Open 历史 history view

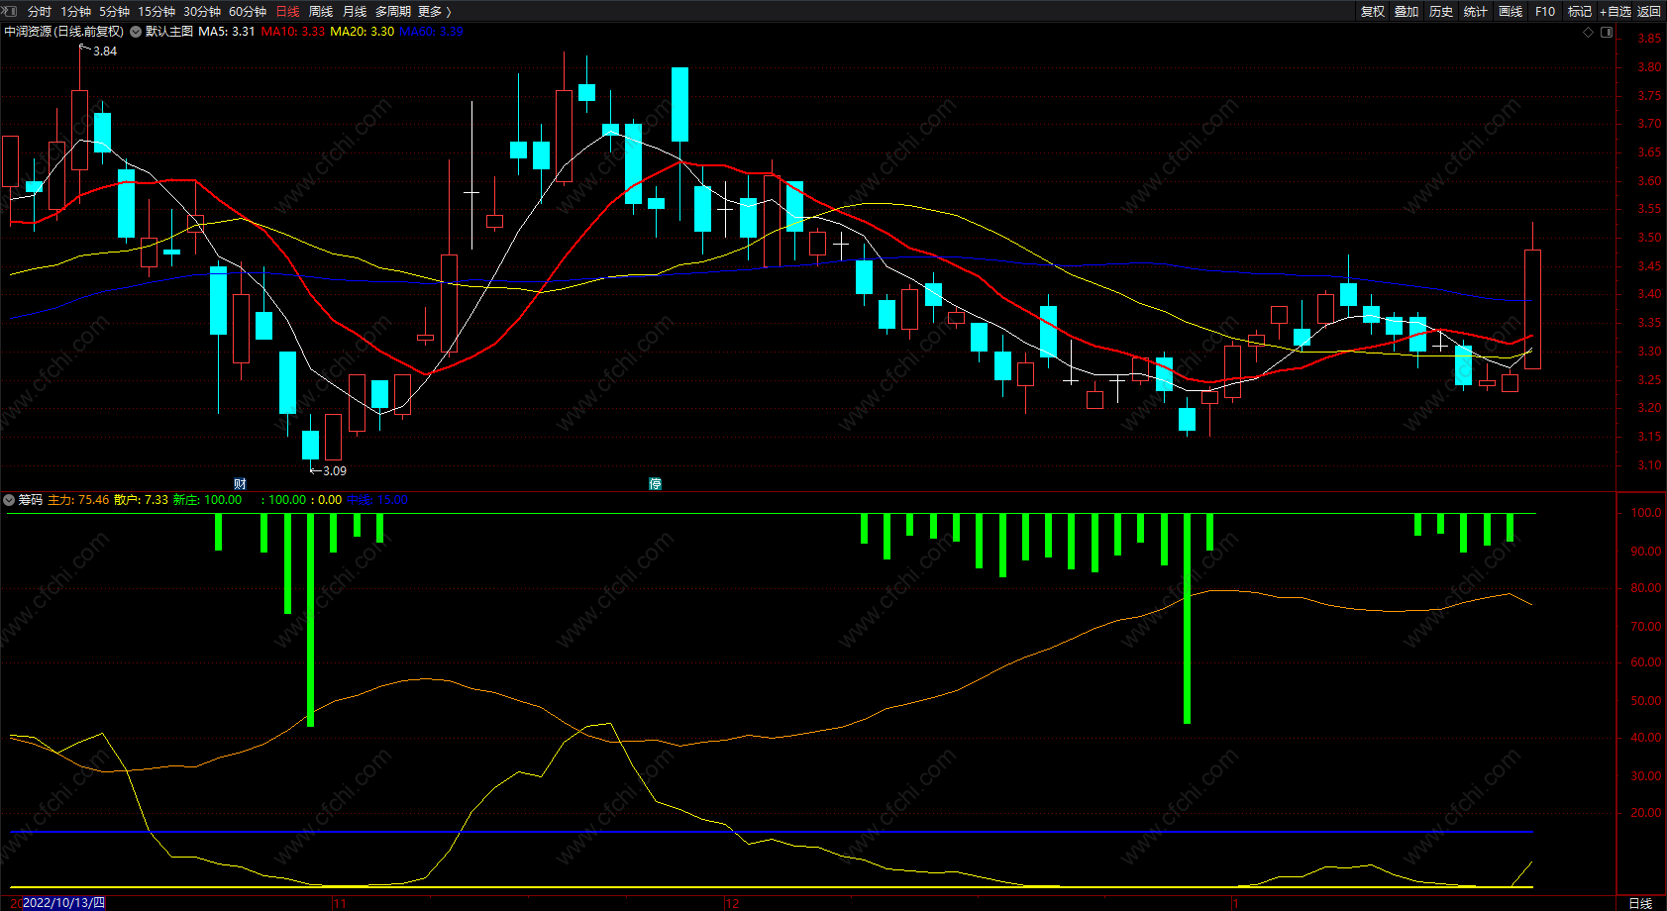coord(1441,11)
